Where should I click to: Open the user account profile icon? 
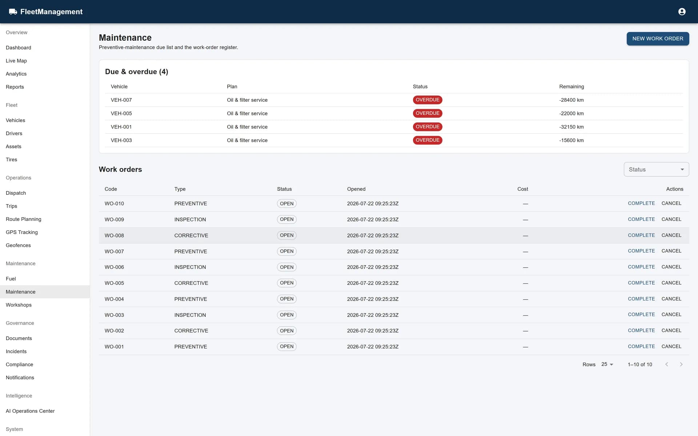[x=682, y=12]
